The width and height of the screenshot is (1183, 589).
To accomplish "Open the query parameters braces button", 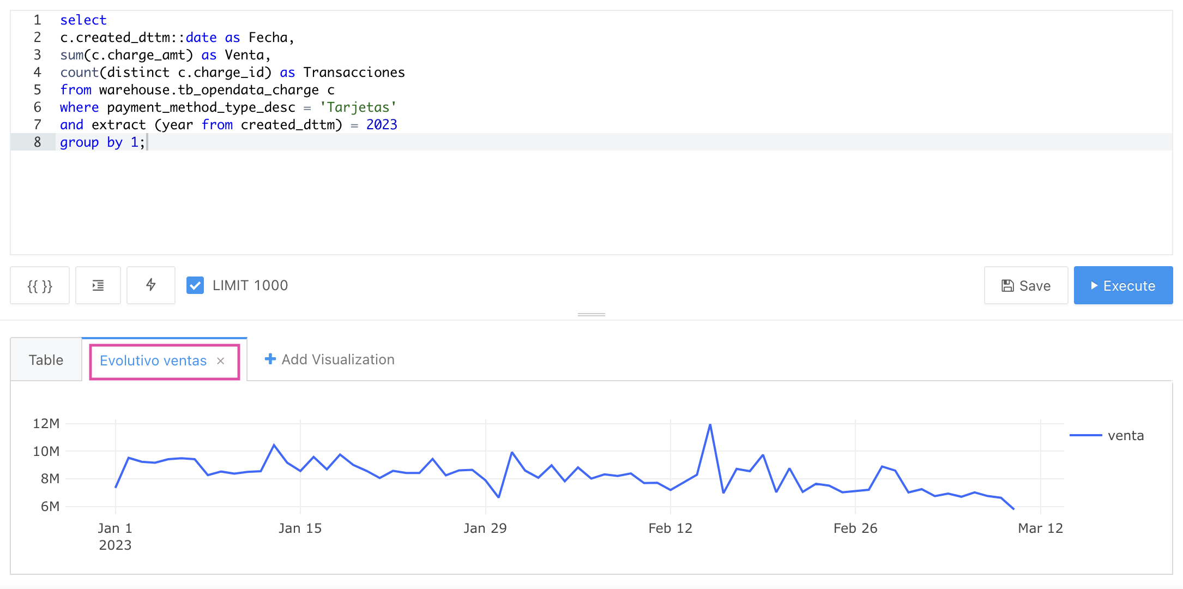I will point(40,285).
